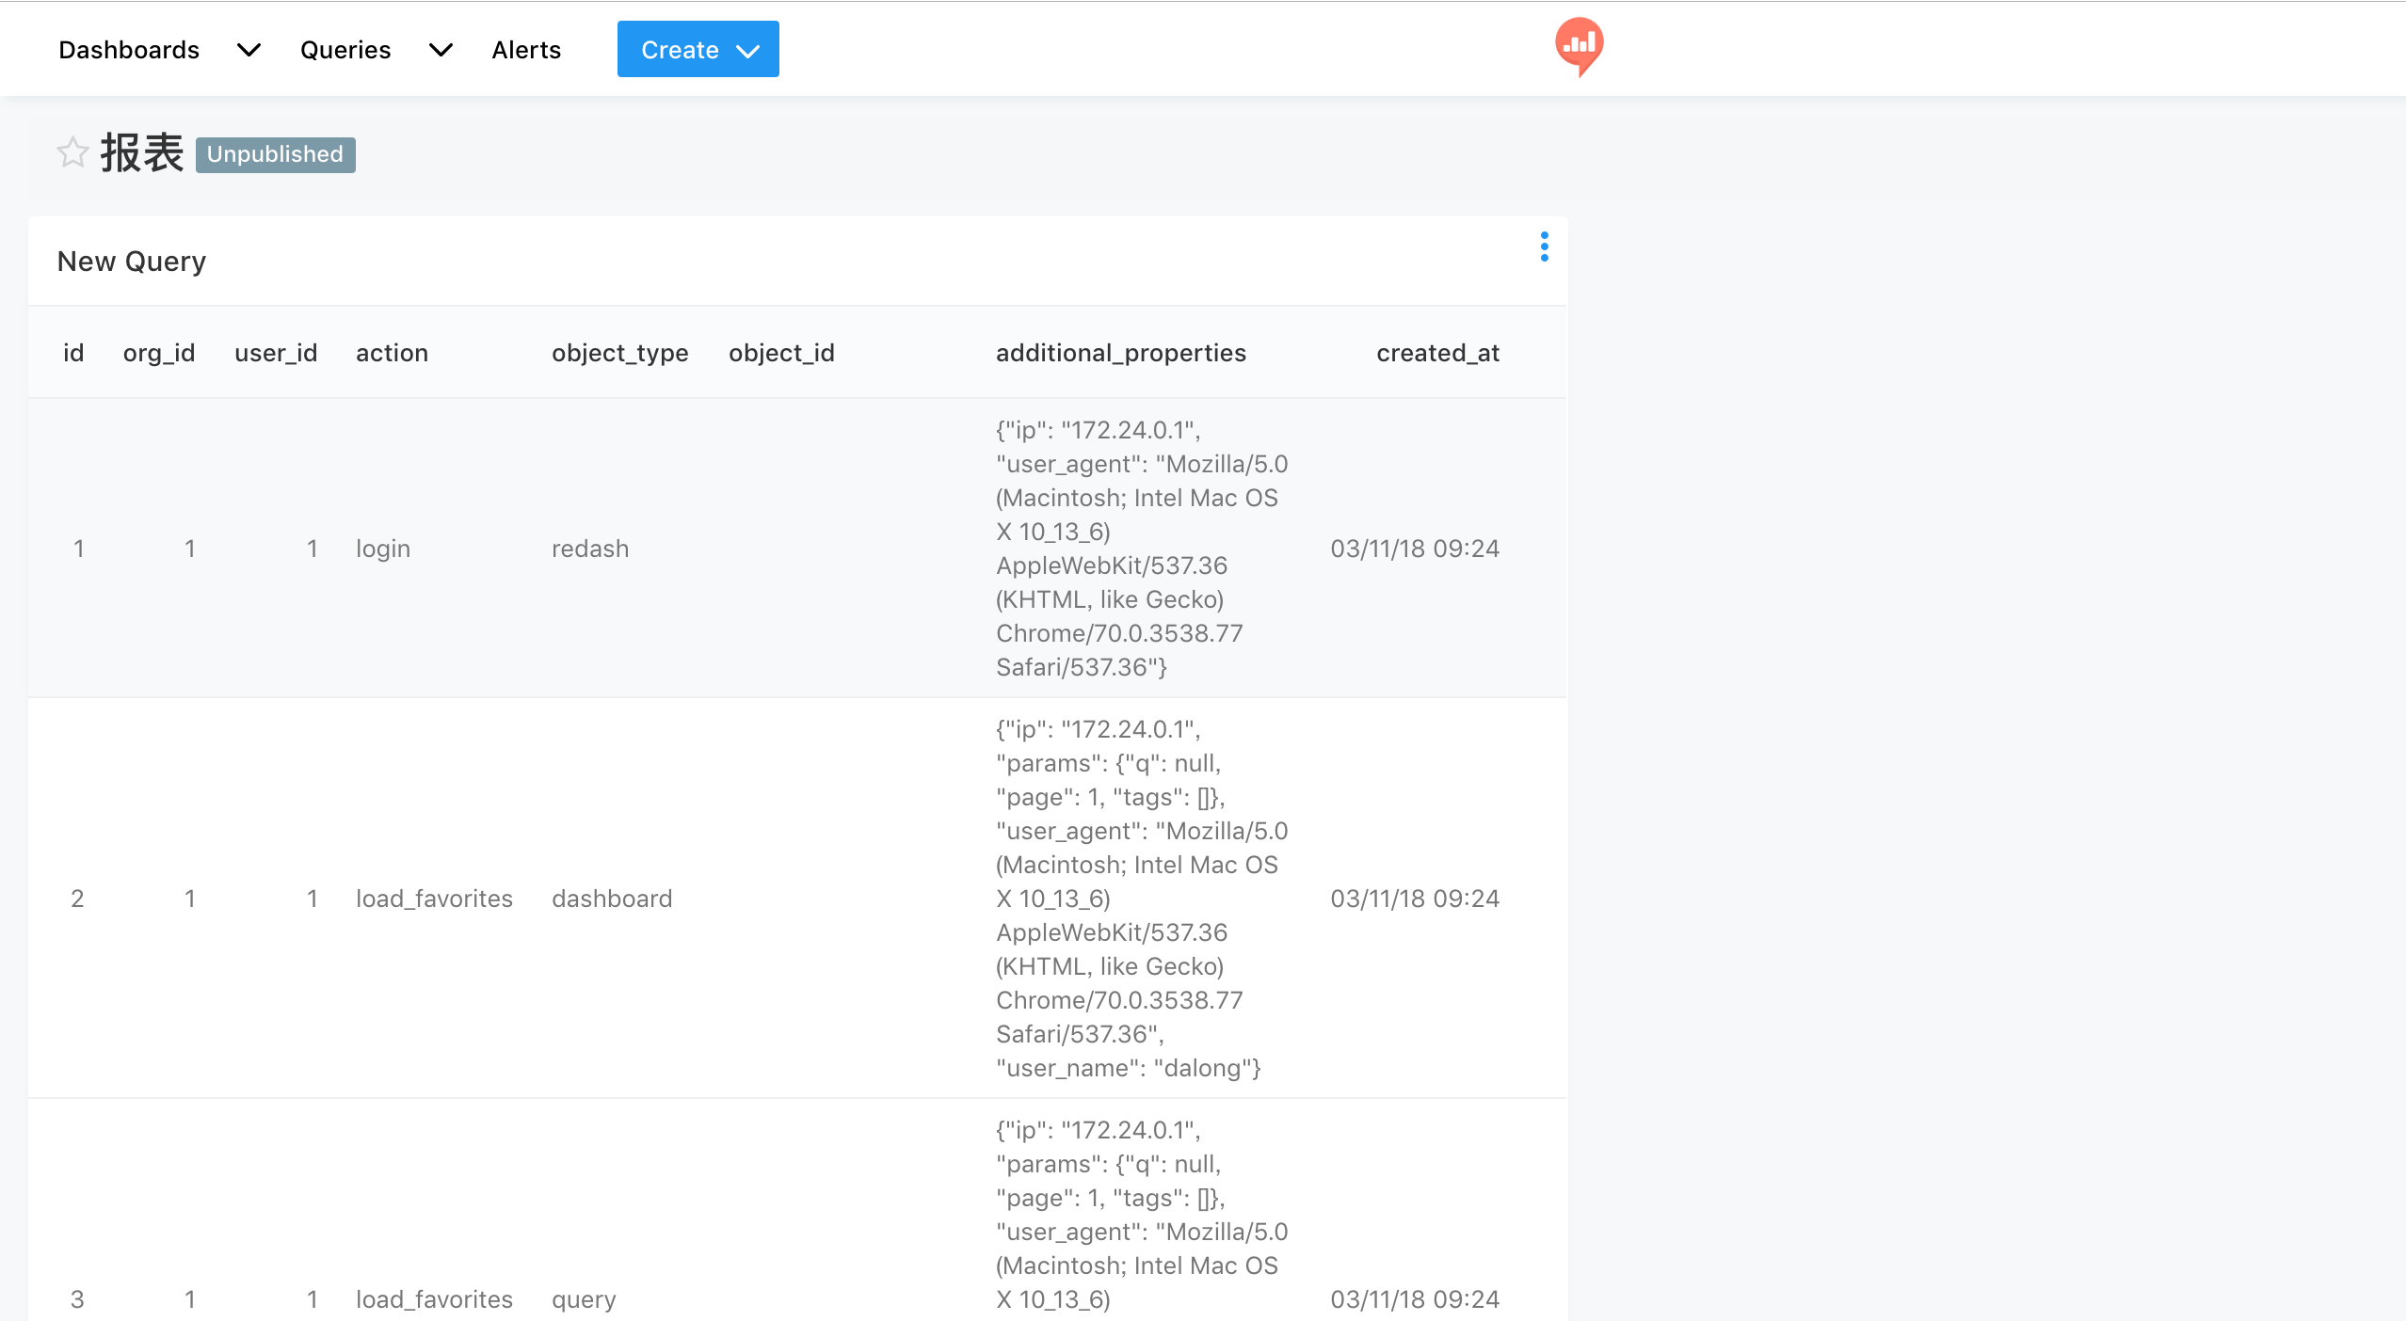Select the redash object type cell
This screenshot has width=2406, height=1321.
pyautogui.click(x=590, y=549)
